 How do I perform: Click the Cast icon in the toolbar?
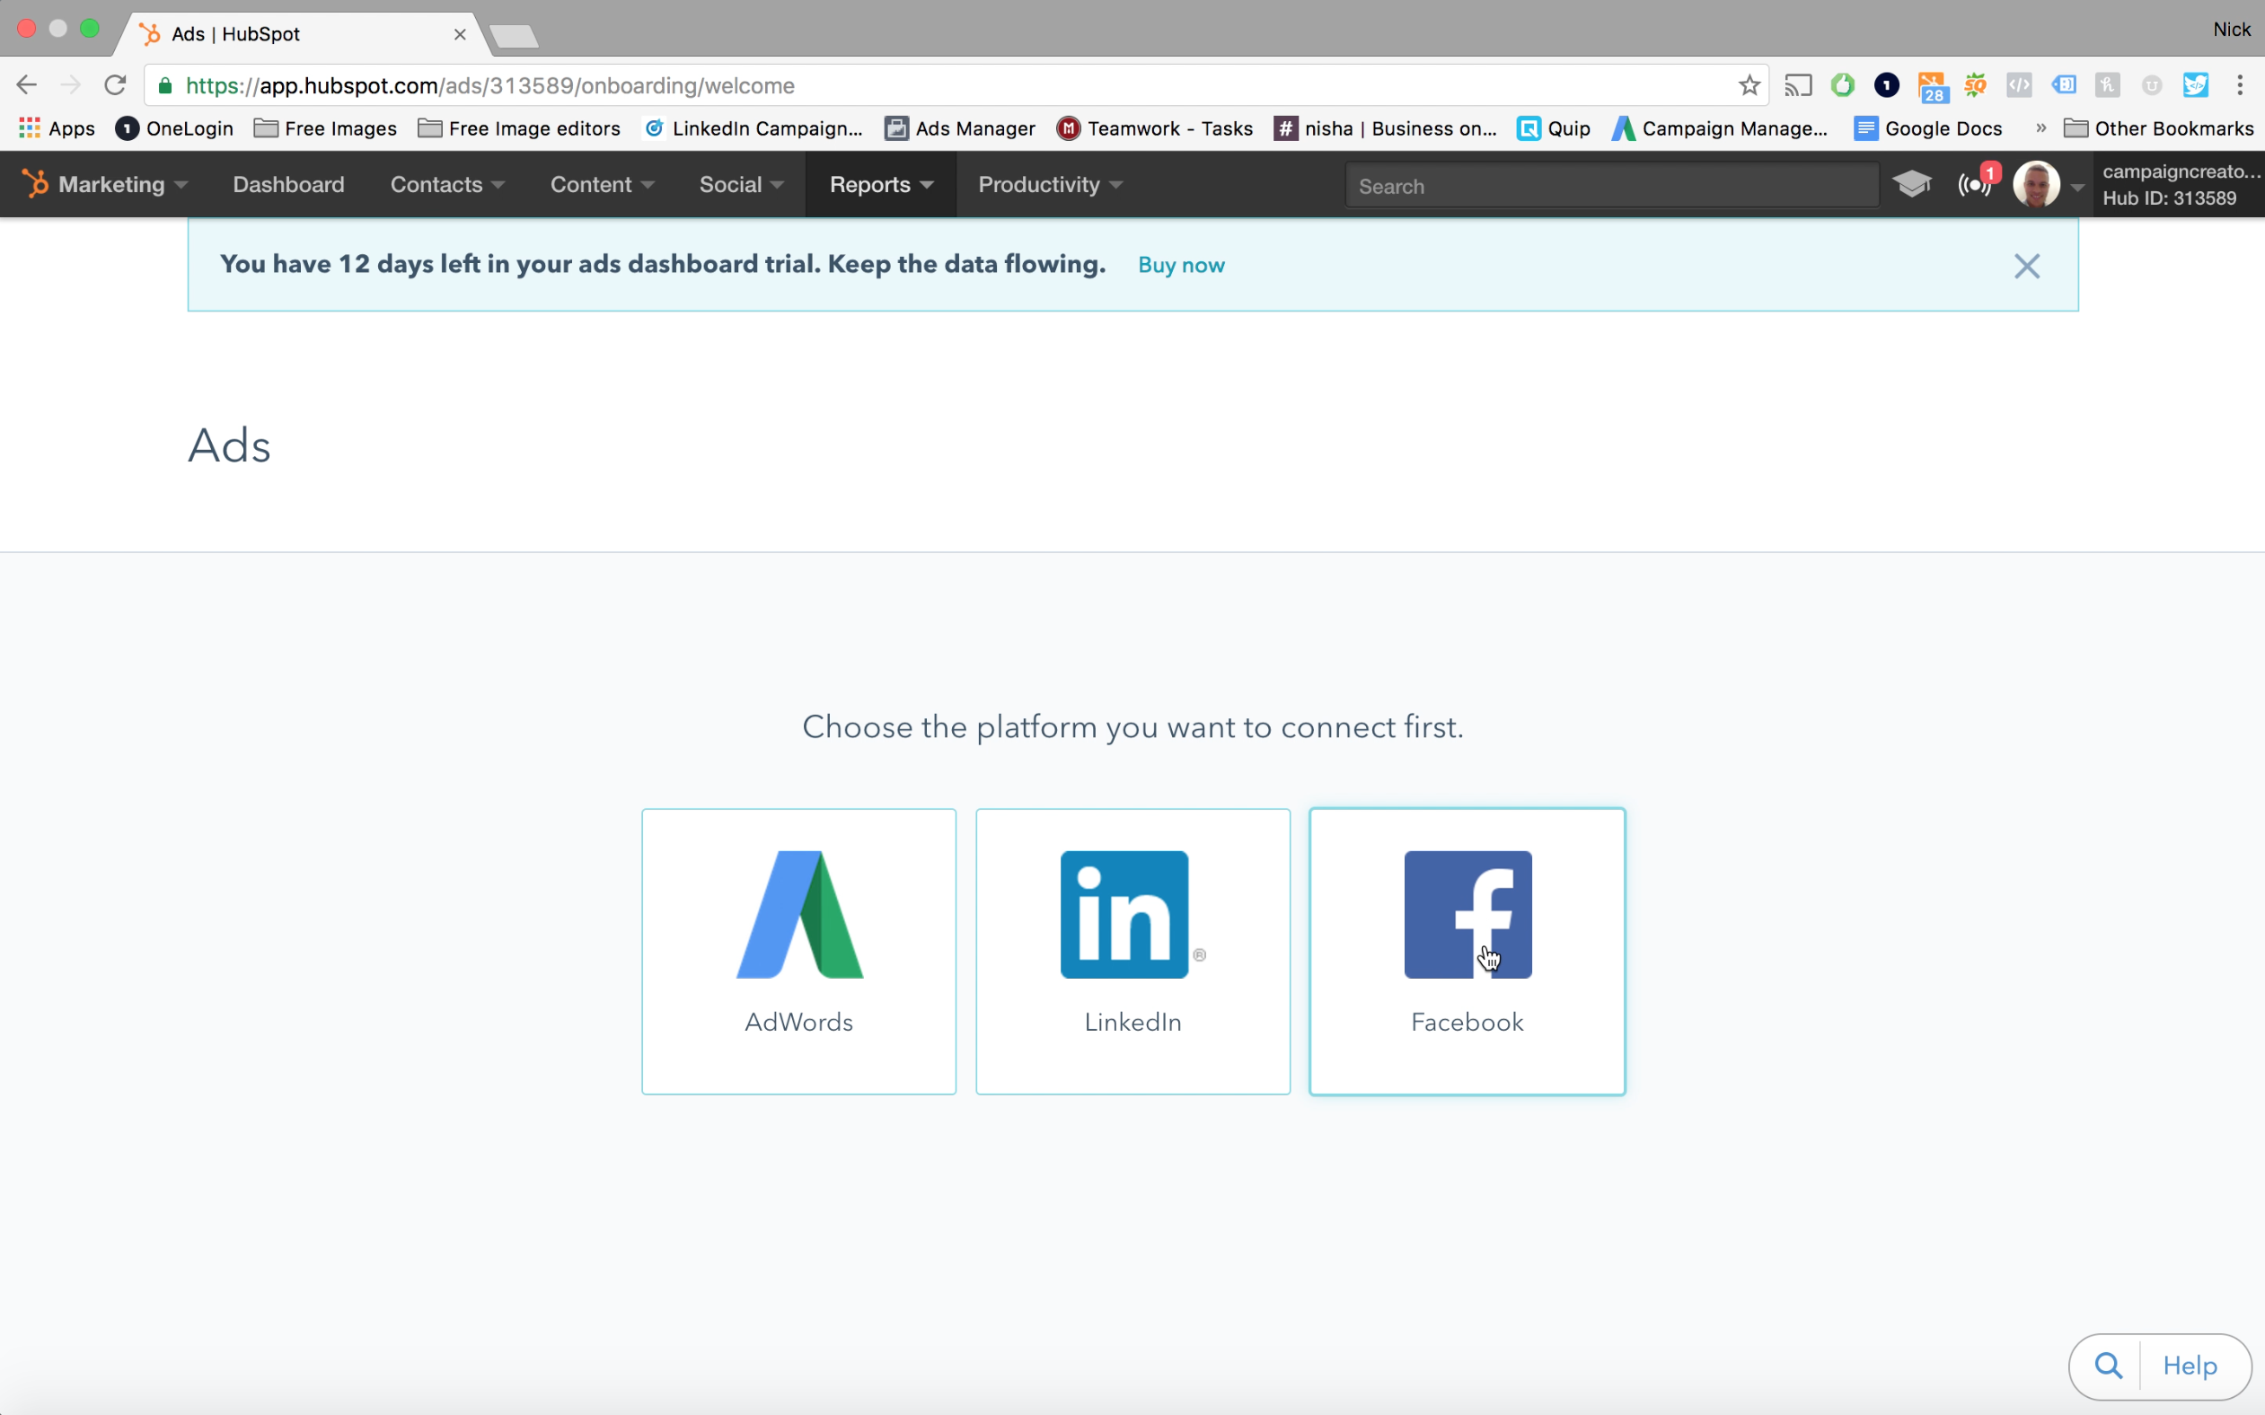tap(1798, 84)
